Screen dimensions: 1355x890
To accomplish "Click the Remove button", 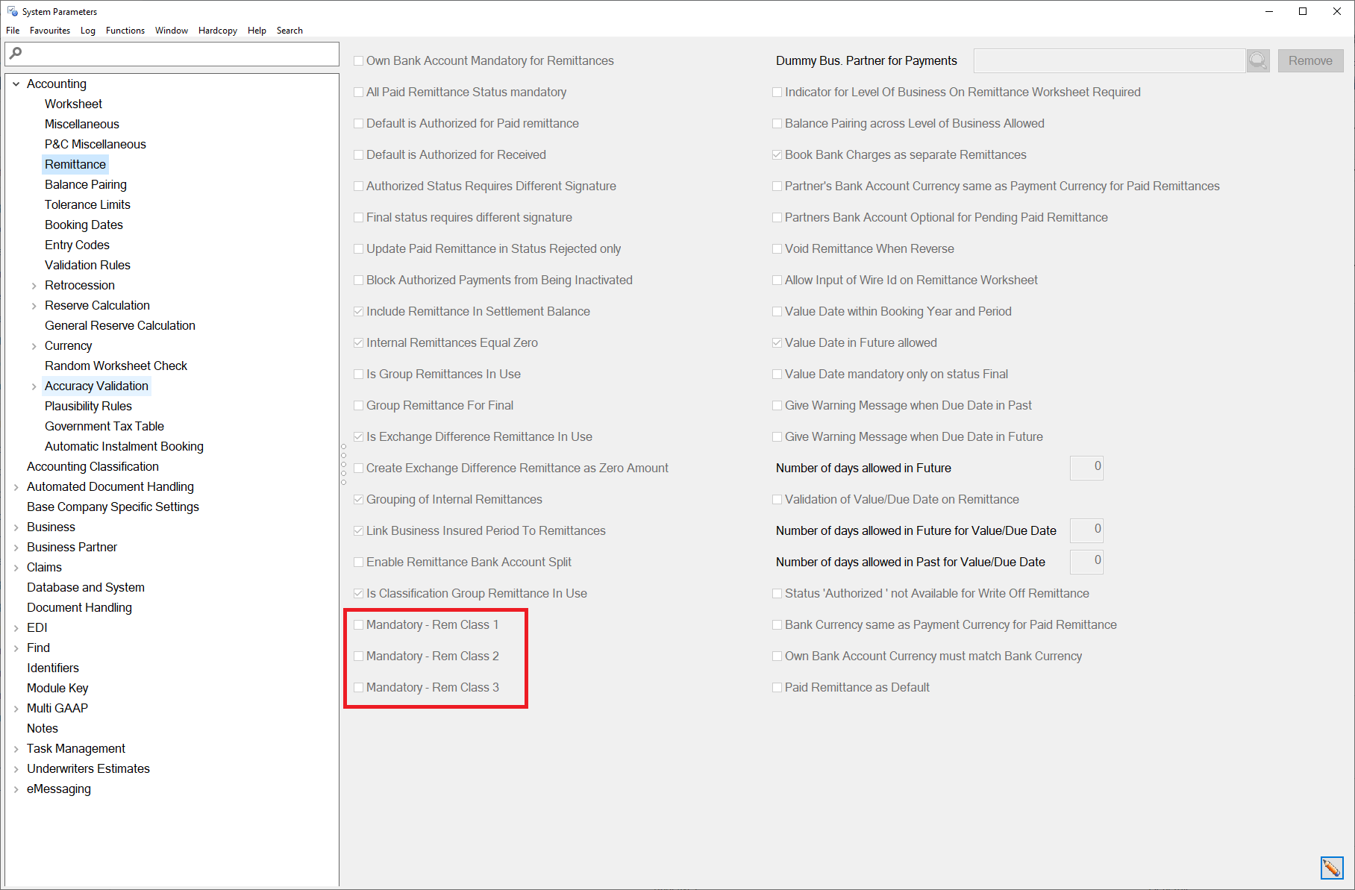I will click(1310, 60).
